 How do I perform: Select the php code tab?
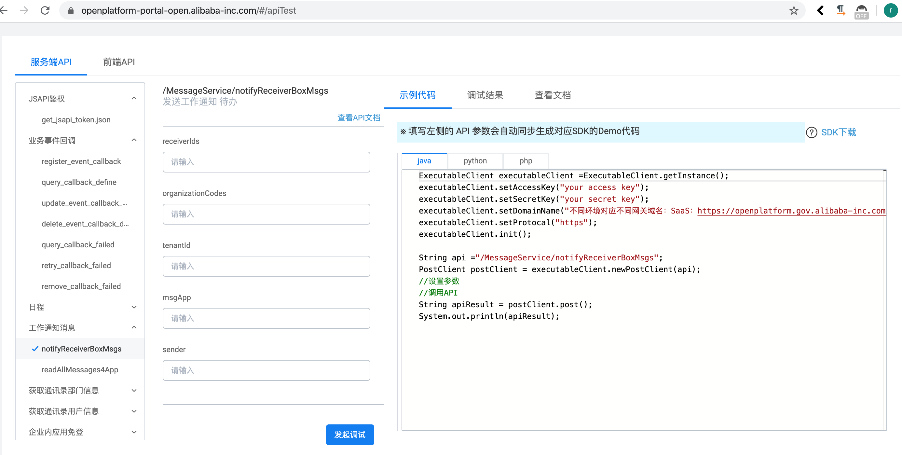coord(526,161)
